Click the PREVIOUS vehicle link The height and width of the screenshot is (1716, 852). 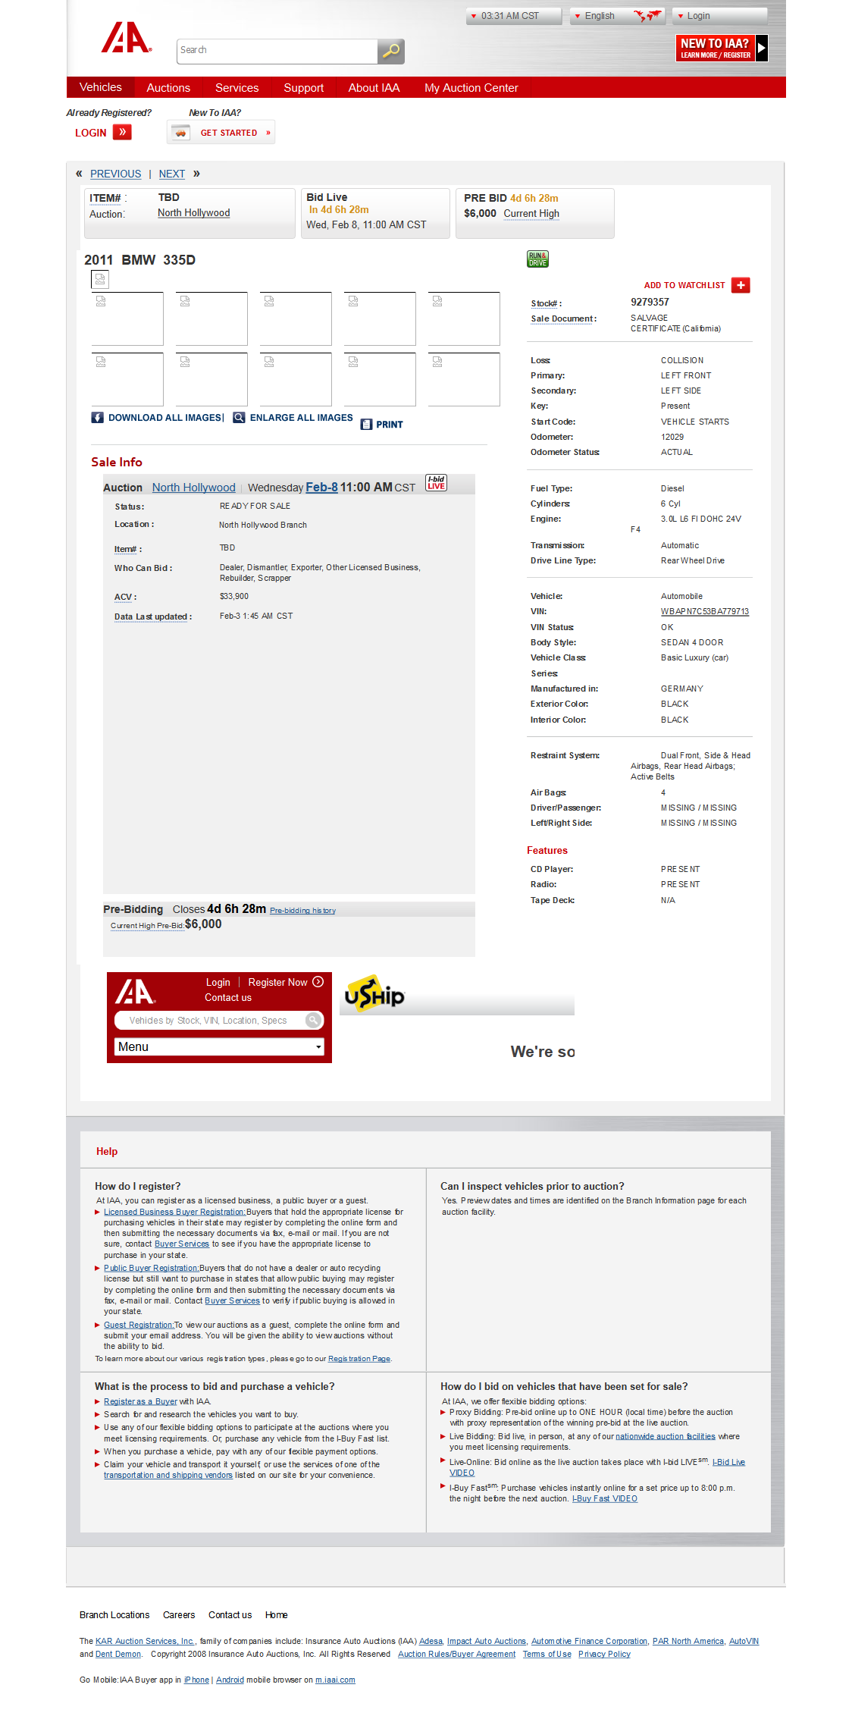pyautogui.click(x=115, y=174)
